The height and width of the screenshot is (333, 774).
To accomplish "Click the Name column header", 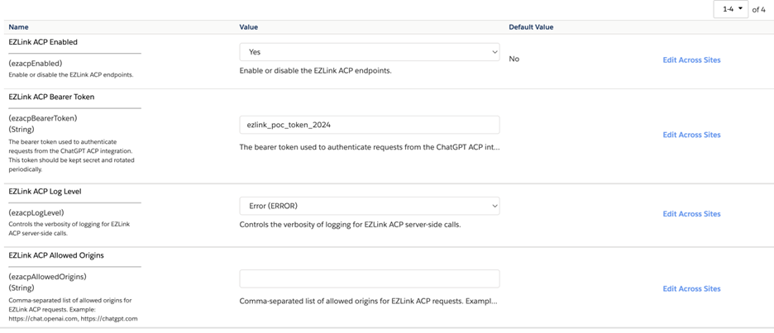I will [x=18, y=27].
